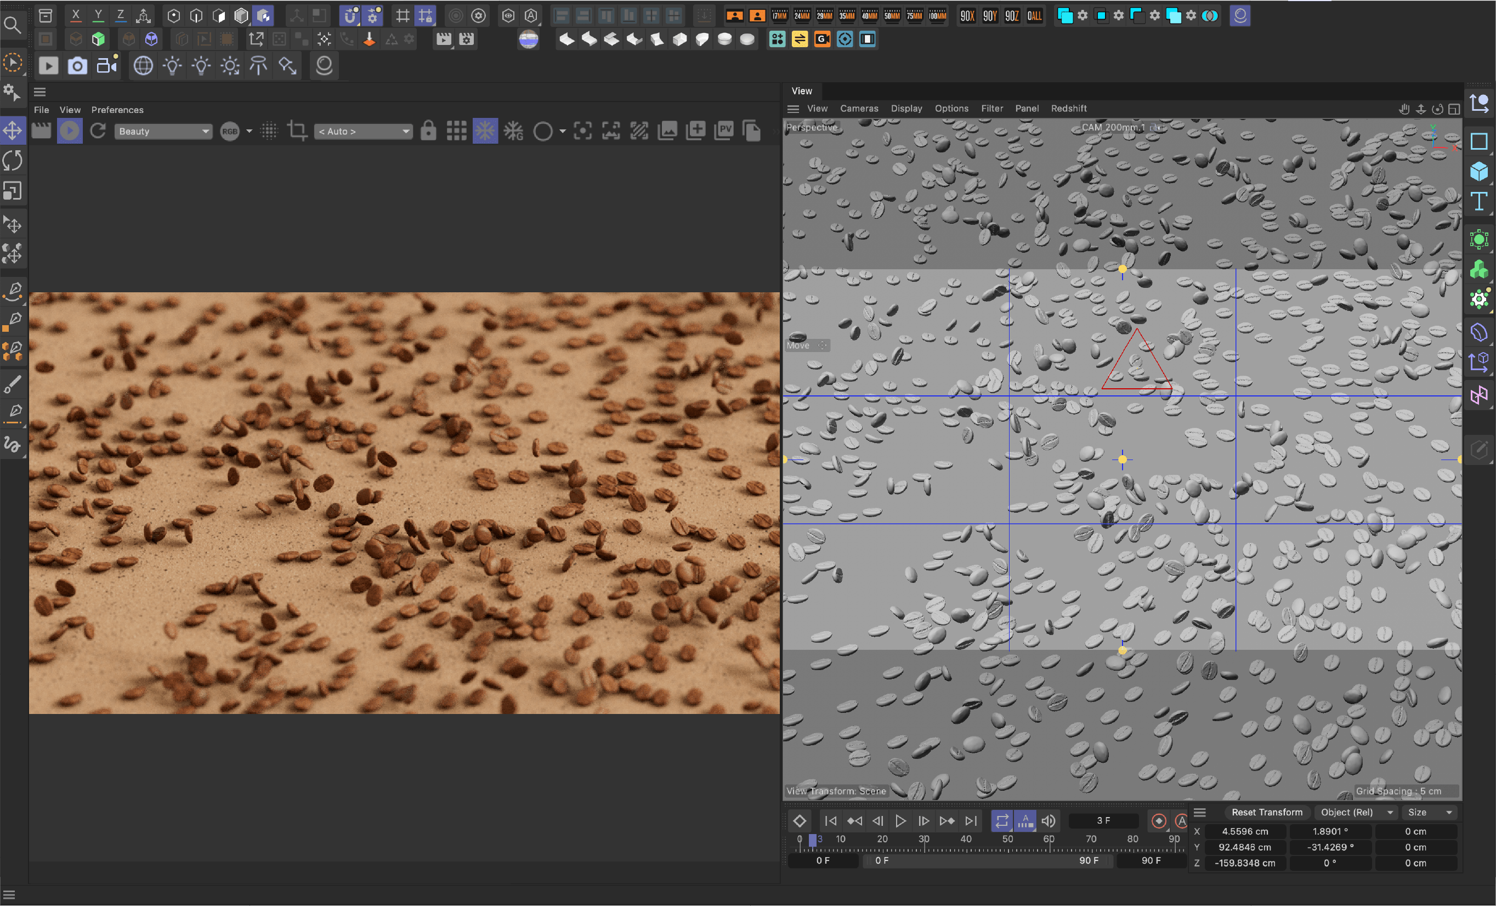This screenshot has height=907, width=1496.
Task: Open the Cameras menu
Action: click(859, 109)
